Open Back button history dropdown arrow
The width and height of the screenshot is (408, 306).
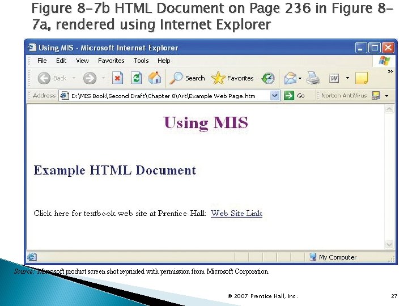[x=74, y=78]
